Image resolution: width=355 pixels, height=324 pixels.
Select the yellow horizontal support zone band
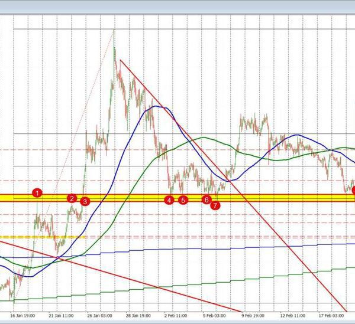click(x=177, y=198)
